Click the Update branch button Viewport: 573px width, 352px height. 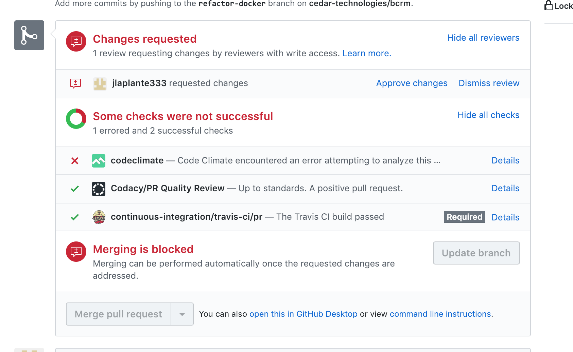[x=476, y=253]
